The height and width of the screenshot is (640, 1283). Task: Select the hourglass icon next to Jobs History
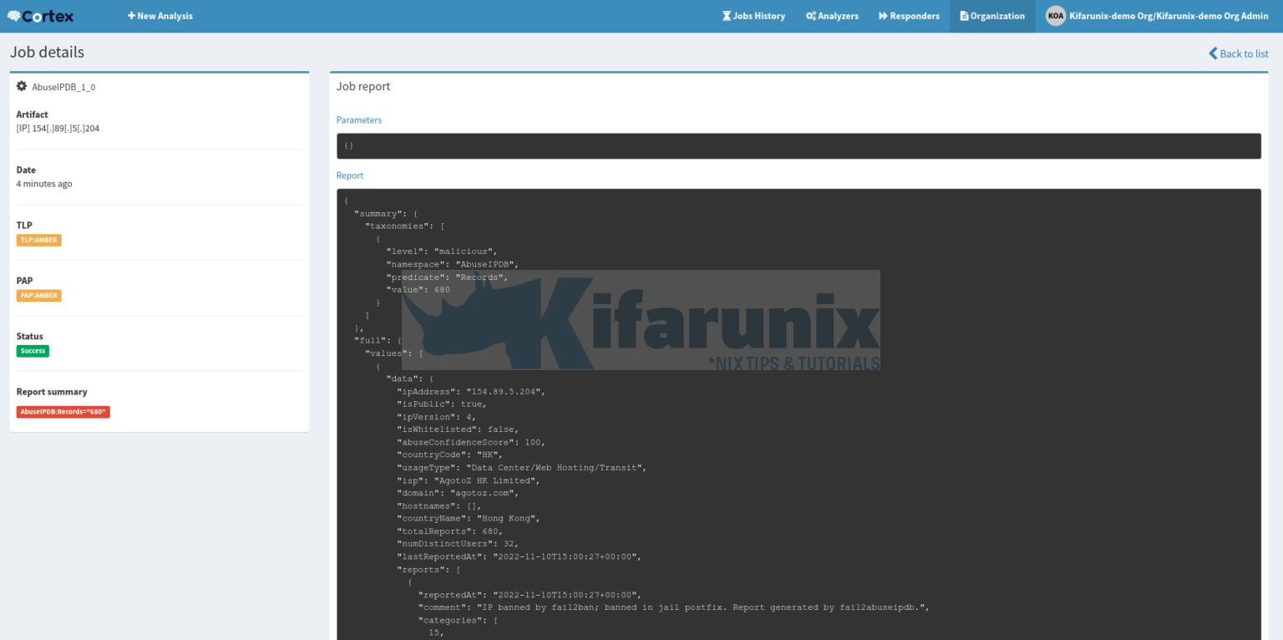pos(728,15)
